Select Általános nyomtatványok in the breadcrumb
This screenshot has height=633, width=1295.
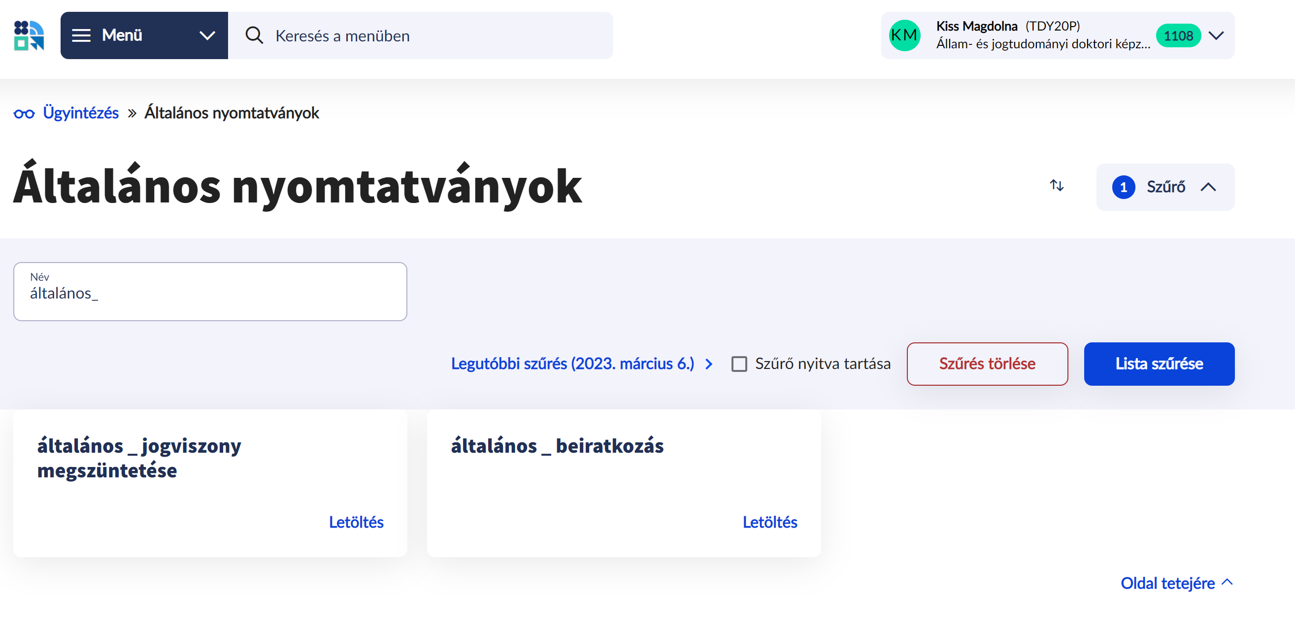click(x=232, y=113)
